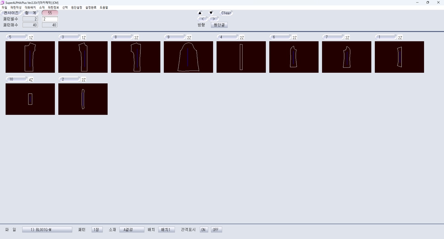Turn spacing display ON
Image resolution: width=444 pixels, height=239 pixels.
(x=203, y=230)
